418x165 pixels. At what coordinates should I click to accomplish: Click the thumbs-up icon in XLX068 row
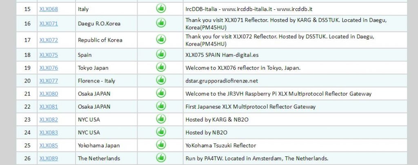[161, 9]
